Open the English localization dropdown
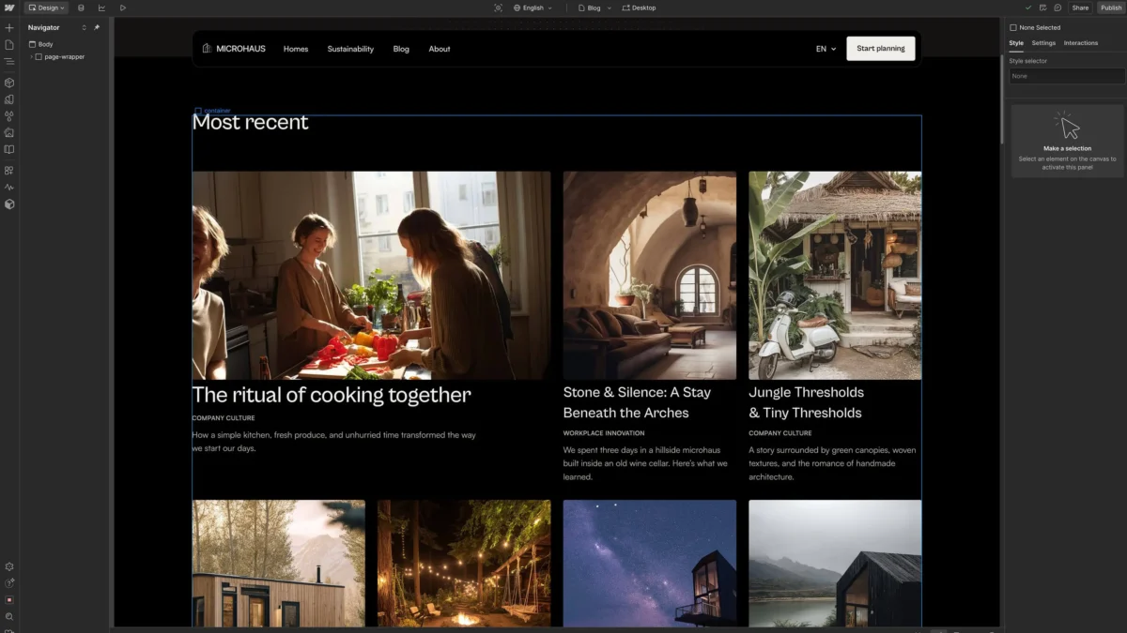The width and height of the screenshot is (1127, 633). pyautogui.click(x=532, y=8)
